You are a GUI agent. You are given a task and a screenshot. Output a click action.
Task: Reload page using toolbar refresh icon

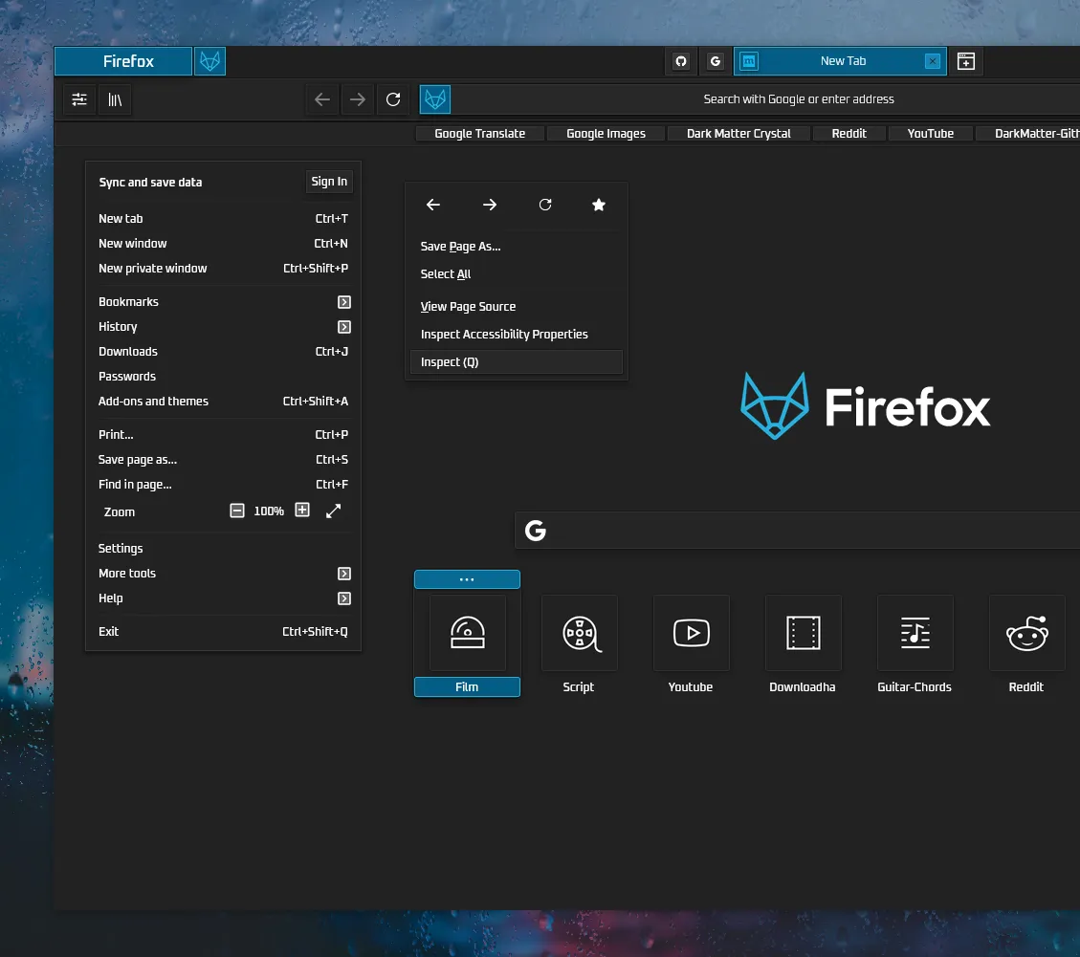coord(393,99)
